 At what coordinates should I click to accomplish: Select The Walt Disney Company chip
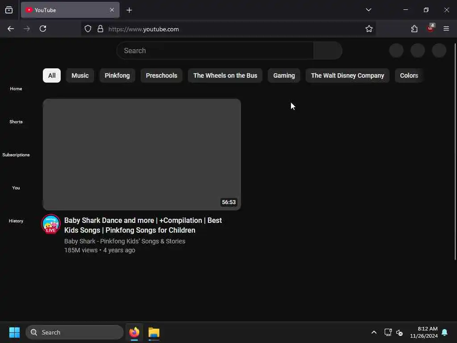(347, 75)
